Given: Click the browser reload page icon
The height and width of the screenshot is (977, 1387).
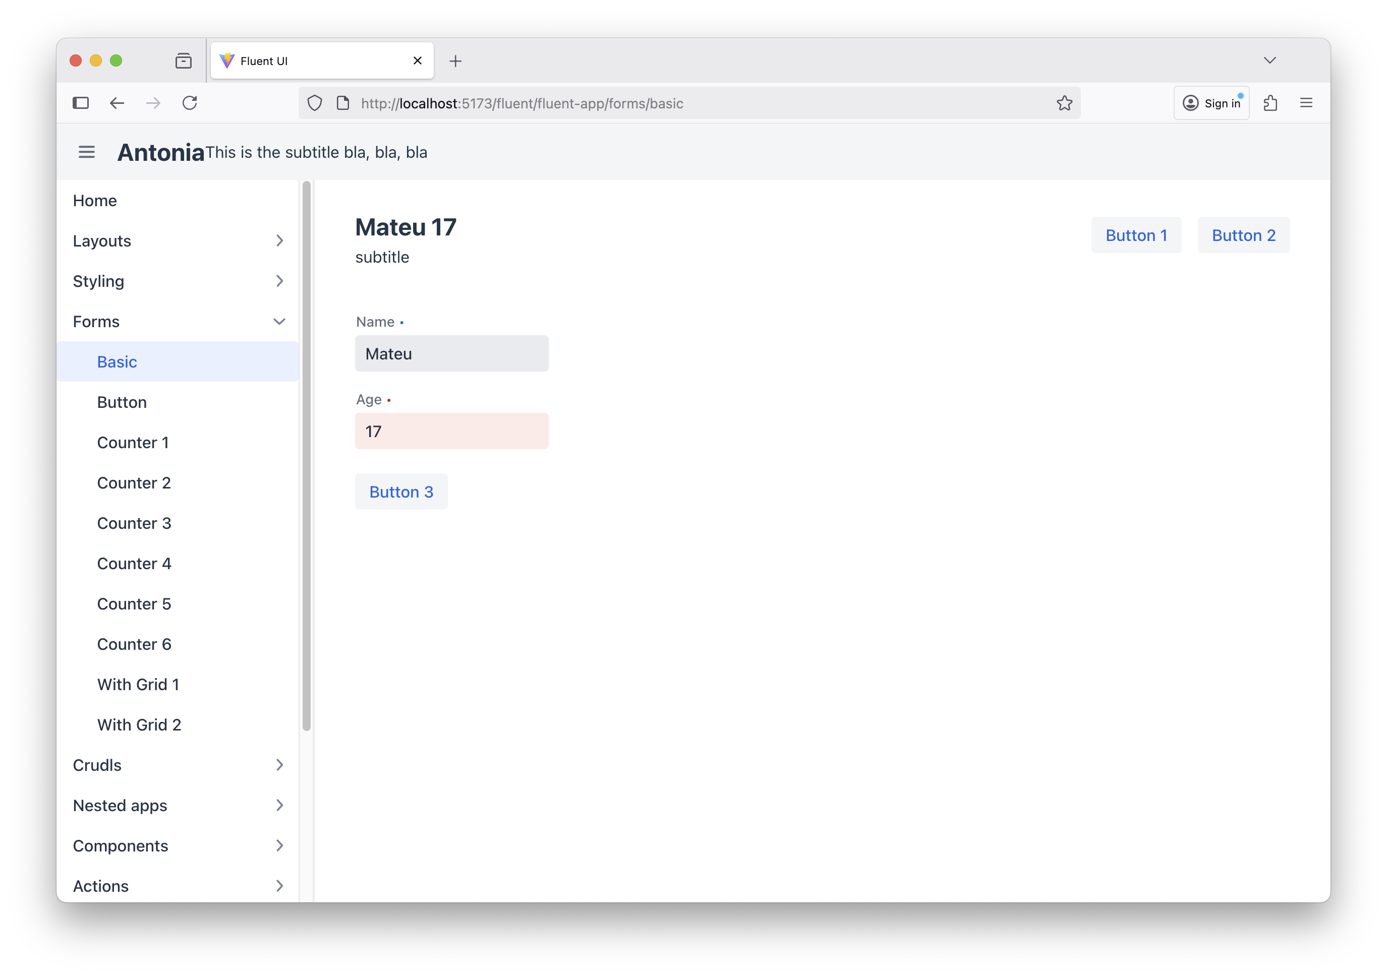Looking at the screenshot, I should (x=190, y=103).
